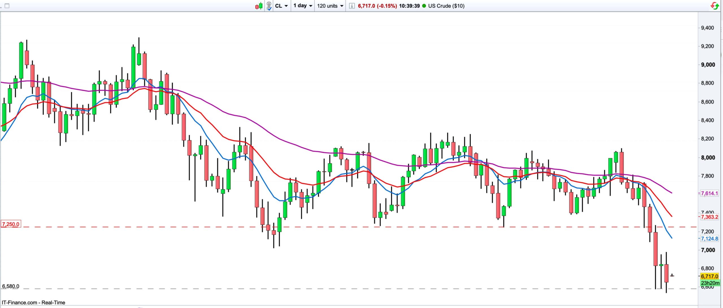The width and height of the screenshot is (723, 308).
Task: Expand the 120 units dropdown
Action: coord(330,6)
